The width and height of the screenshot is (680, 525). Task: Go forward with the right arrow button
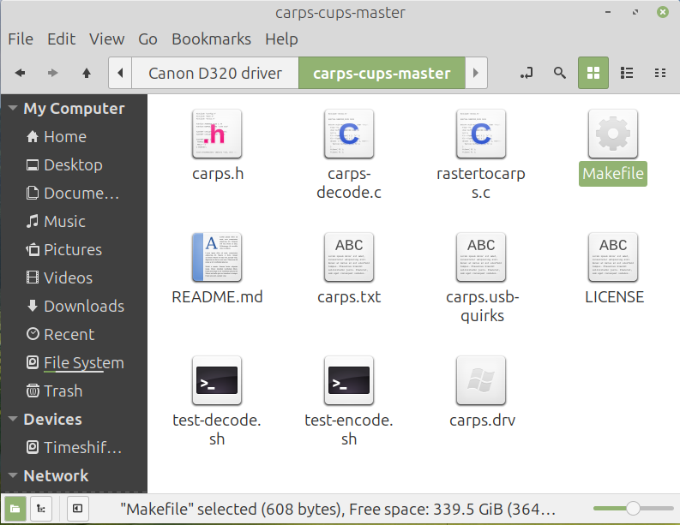click(53, 73)
